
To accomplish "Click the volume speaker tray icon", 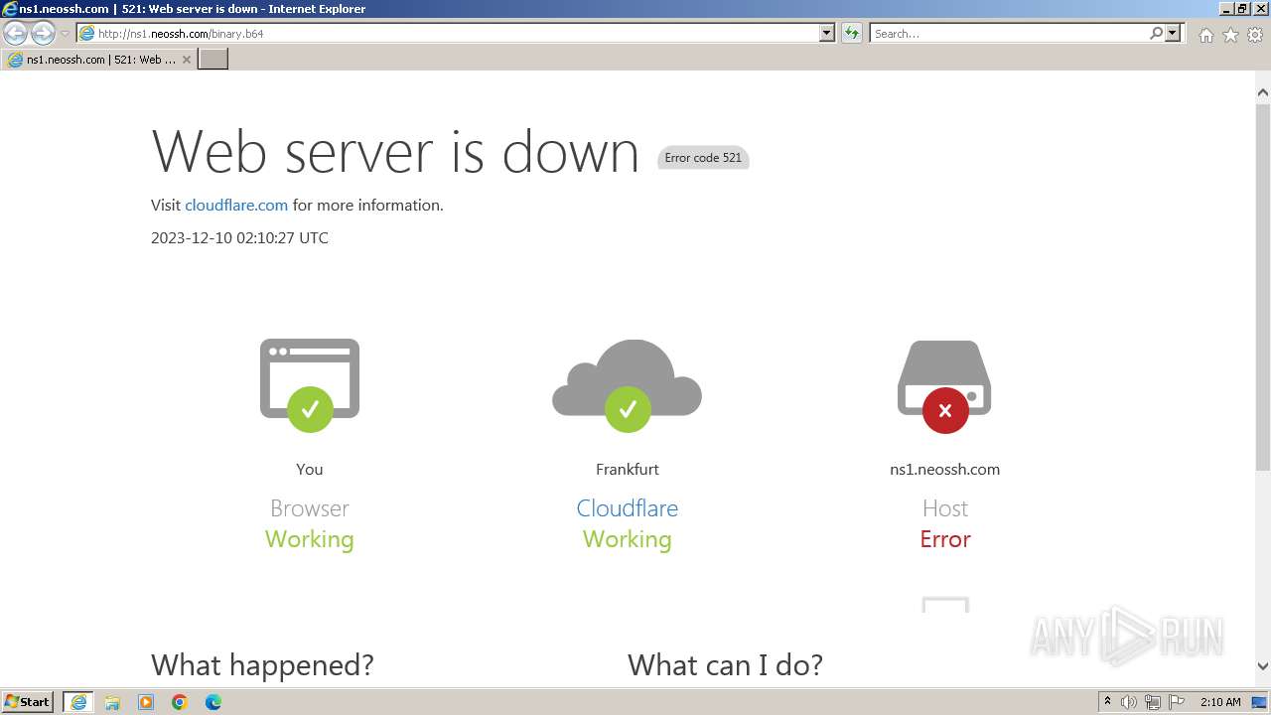I will coord(1129,702).
